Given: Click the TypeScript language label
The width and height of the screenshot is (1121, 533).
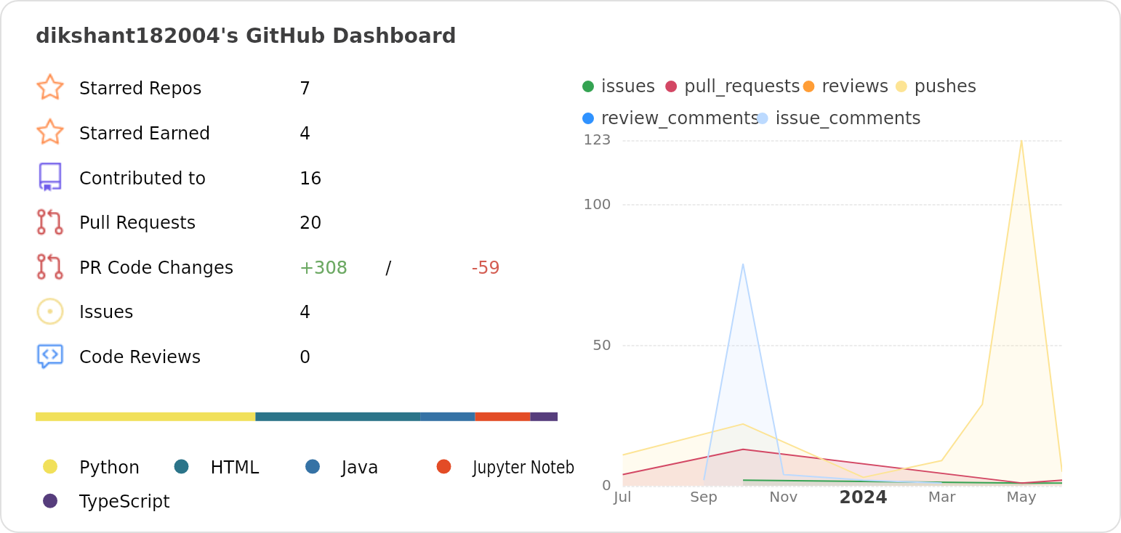Looking at the screenshot, I should click(x=124, y=502).
